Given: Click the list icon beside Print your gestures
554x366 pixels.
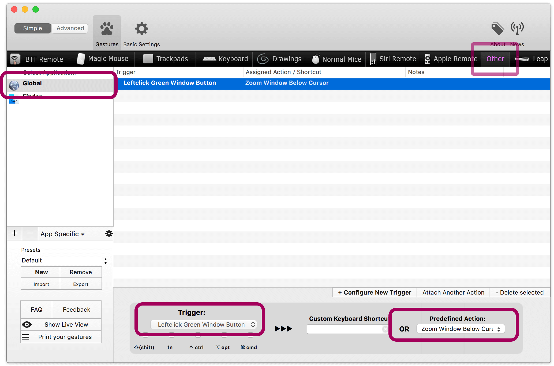Looking at the screenshot, I should pyautogui.click(x=25, y=337).
